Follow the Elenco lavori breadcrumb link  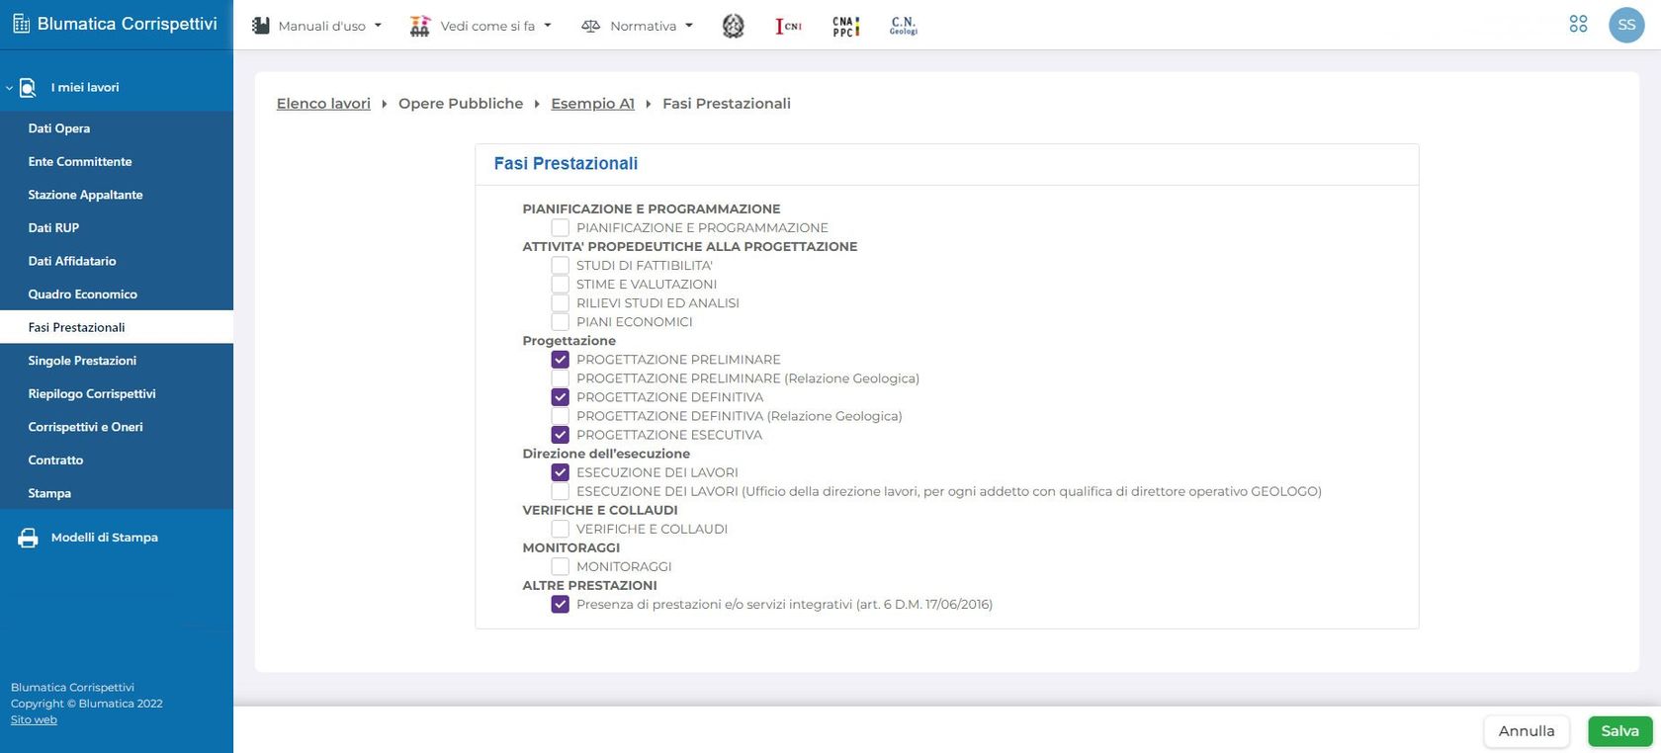(x=323, y=104)
